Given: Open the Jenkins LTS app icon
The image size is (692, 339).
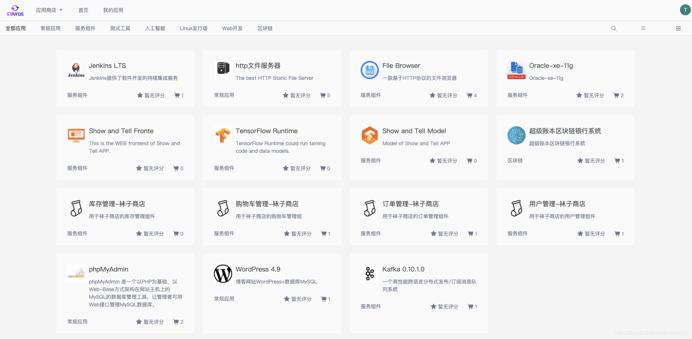Looking at the screenshot, I should [x=76, y=70].
